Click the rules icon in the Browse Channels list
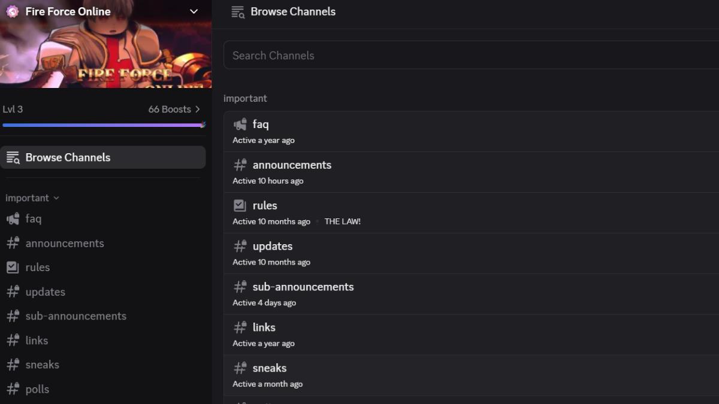This screenshot has height=404, width=719. (x=239, y=205)
